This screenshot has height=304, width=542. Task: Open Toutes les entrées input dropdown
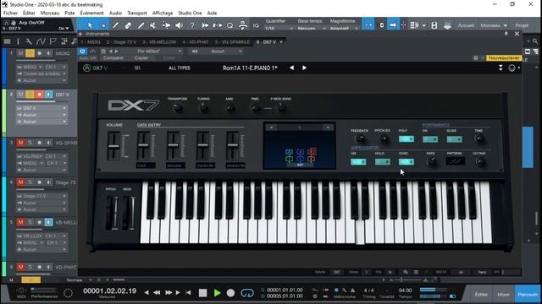coord(41,73)
